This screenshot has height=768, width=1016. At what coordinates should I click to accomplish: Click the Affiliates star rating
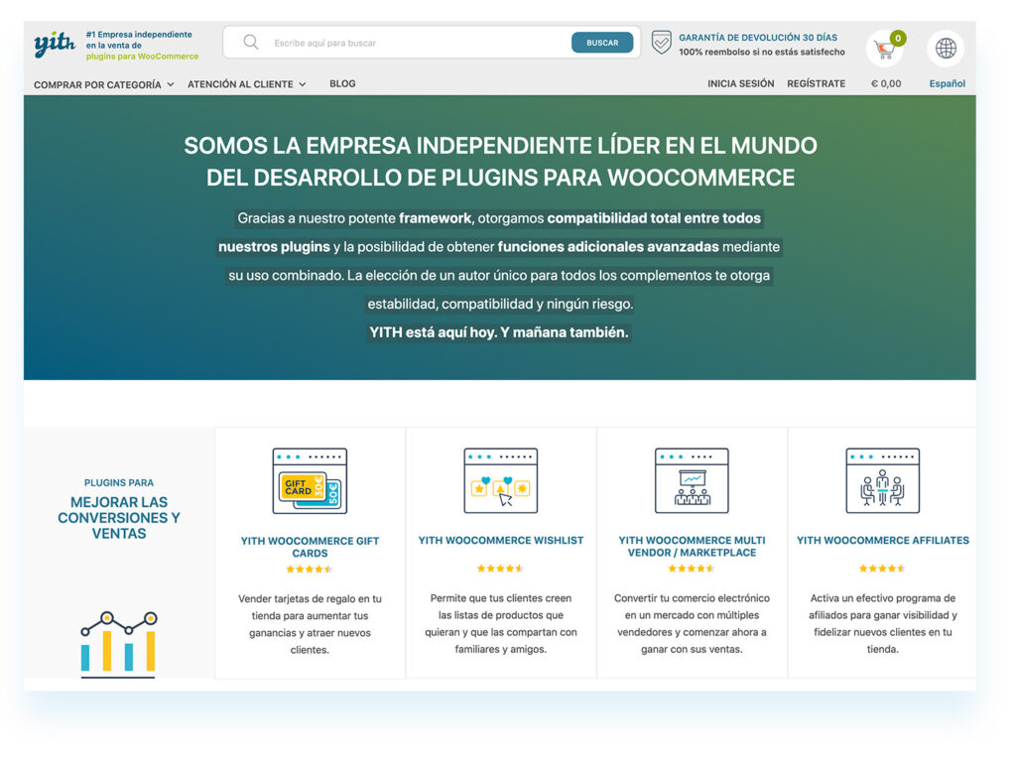pyautogui.click(x=882, y=569)
